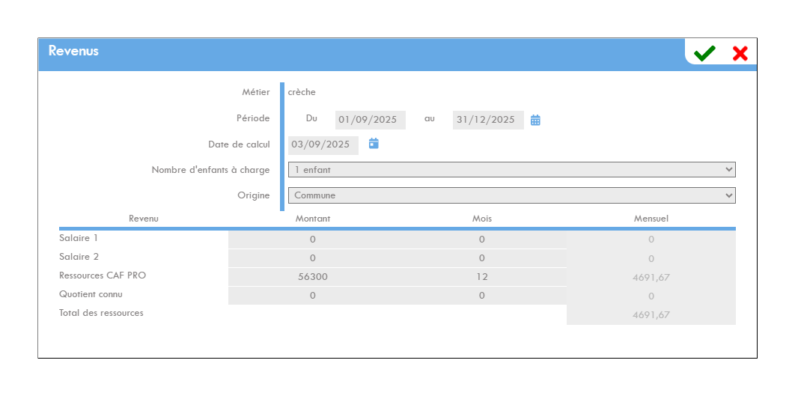This screenshot has width=795, height=396.
Task: Select the Salaire 1 Mois field
Action: (481, 240)
